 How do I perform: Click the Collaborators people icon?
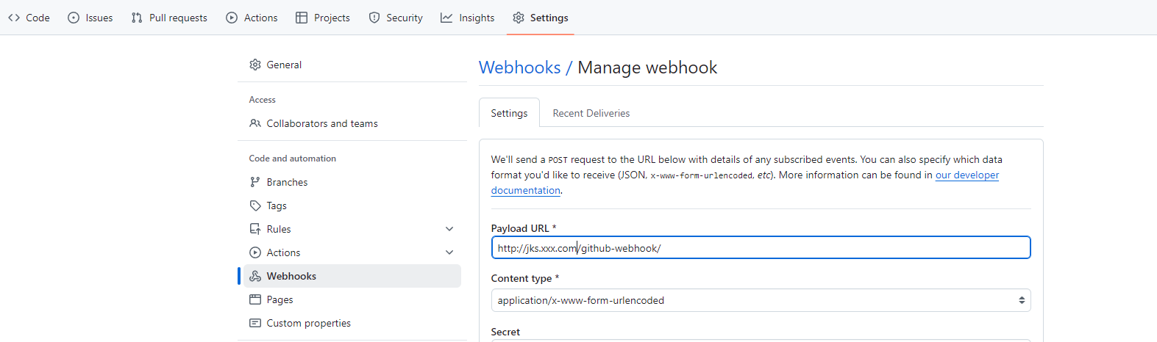255,123
